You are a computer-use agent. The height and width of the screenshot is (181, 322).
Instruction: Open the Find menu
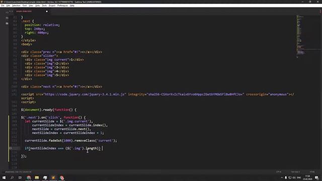25,6
